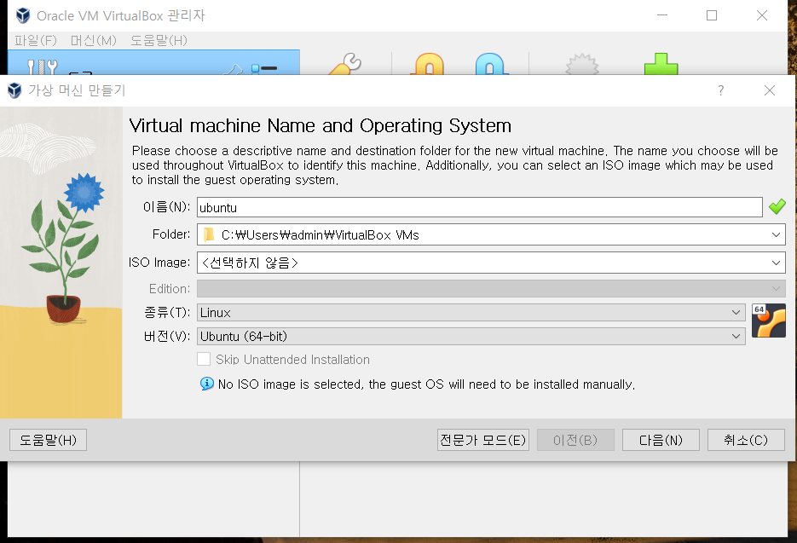797x543 pixels.
Task: Open the Tools icon in the Manager sidebar
Action: 42,67
